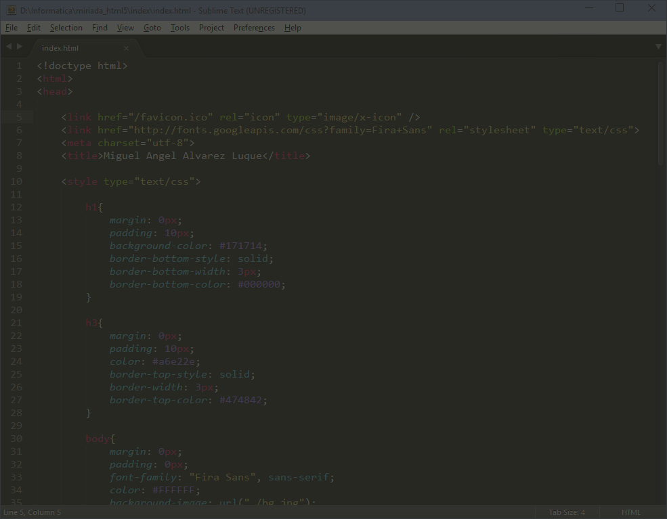
Task: Open the Find menu
Action: click(x=100, y=28)
